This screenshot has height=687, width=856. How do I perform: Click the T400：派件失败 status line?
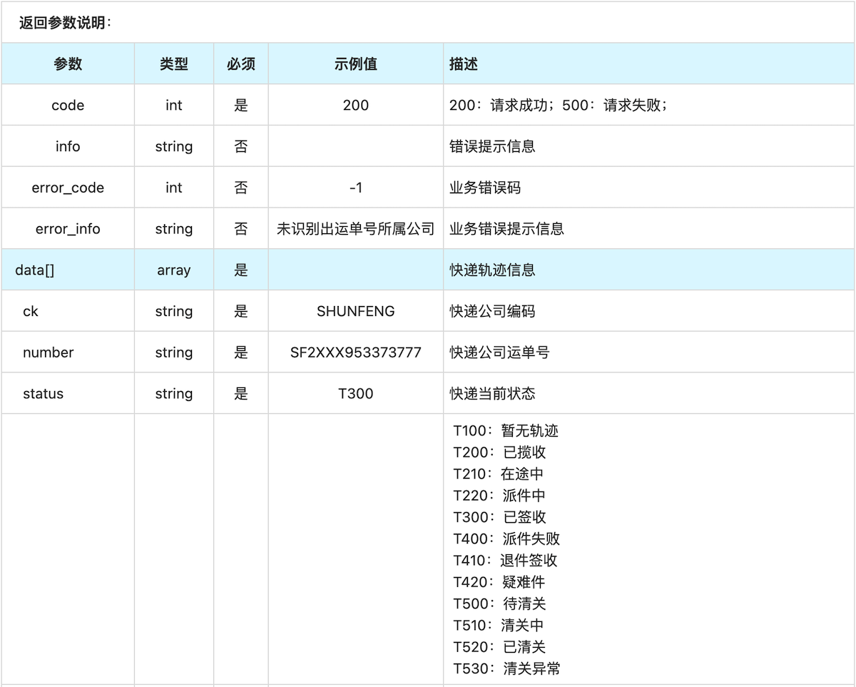506,539
